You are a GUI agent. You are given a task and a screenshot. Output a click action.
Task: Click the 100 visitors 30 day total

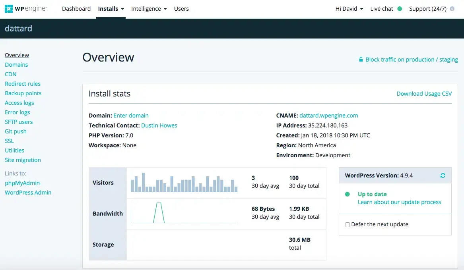pos(294,178)
